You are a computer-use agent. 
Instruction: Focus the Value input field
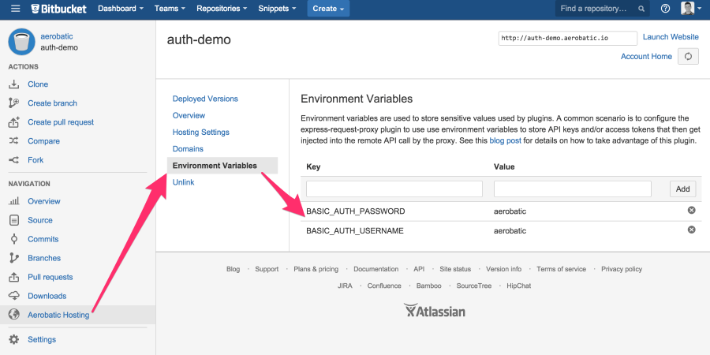(573, 189)
